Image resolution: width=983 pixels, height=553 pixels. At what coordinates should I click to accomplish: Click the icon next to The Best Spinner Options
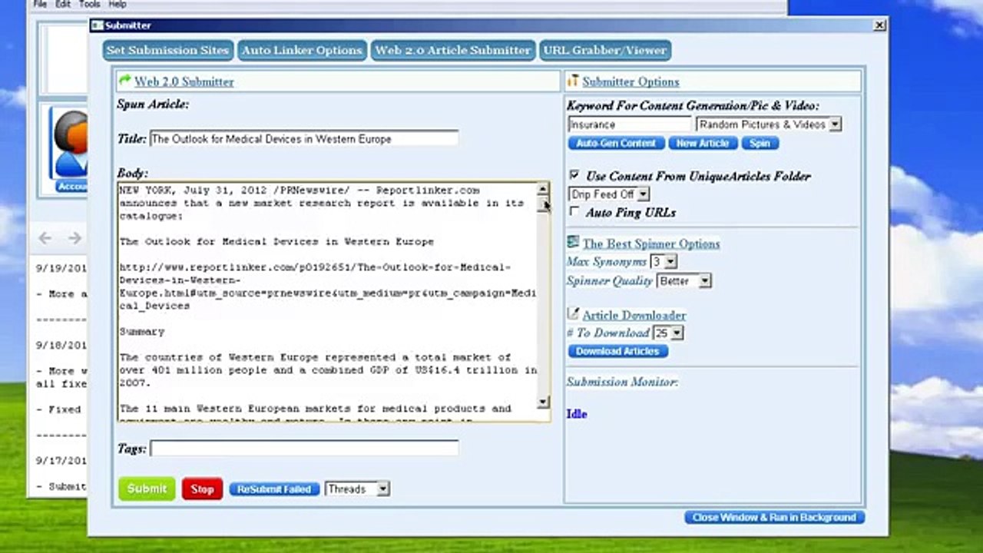click(573, 242)
